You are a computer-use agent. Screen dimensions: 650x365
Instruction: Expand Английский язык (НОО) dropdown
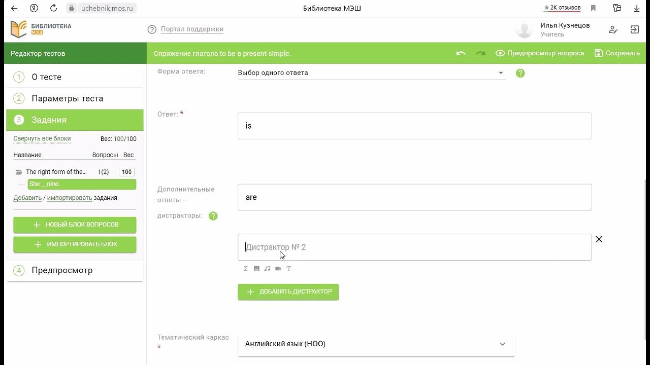click(x=376, y=344)
